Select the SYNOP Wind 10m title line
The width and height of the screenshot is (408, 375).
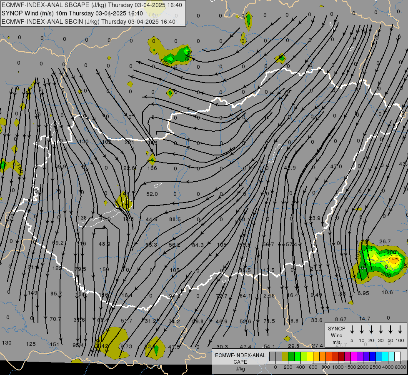73,13
